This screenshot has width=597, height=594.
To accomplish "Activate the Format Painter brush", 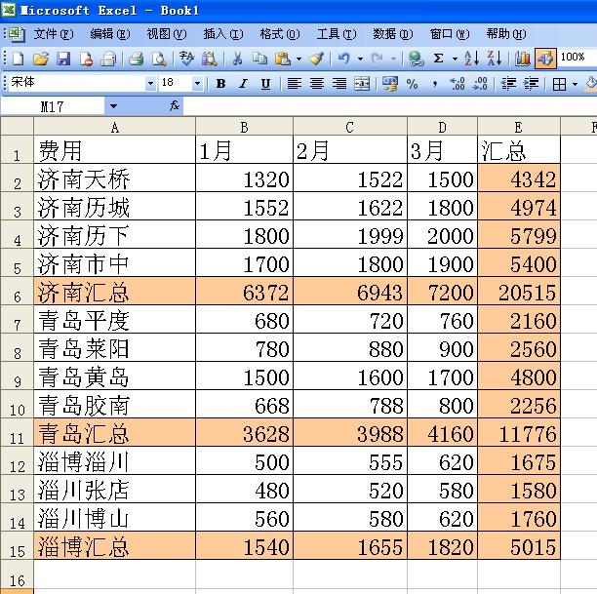I will [316, 59].
